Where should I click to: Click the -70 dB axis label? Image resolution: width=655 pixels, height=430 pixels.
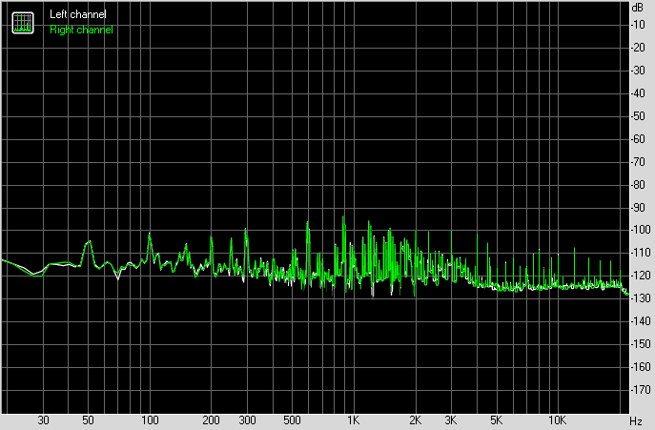click(x=638, y=162)
